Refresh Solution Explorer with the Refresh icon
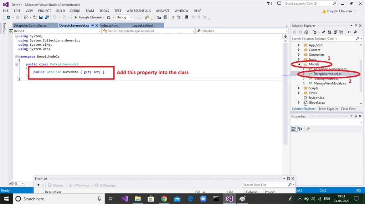Image resolution: width=365 pixels, height=204 pixels. (329, 32)
